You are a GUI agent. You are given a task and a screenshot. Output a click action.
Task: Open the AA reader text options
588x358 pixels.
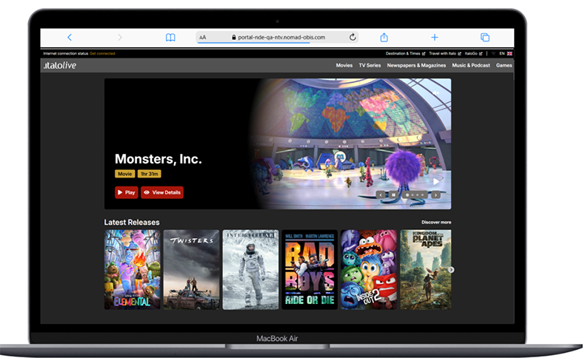pyautogui.click(x=203, y=38)
